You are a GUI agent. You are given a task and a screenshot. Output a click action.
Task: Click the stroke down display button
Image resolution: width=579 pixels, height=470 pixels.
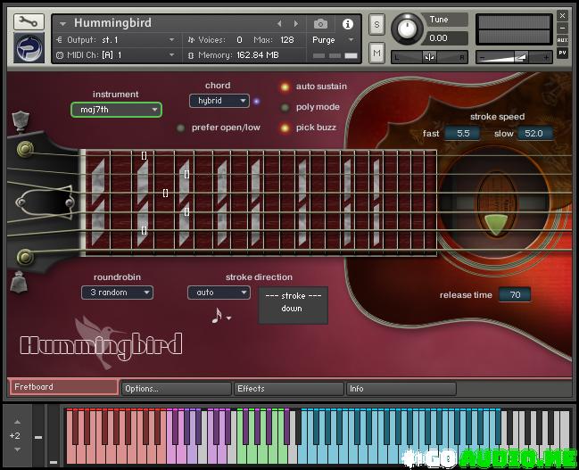point(294,305)
